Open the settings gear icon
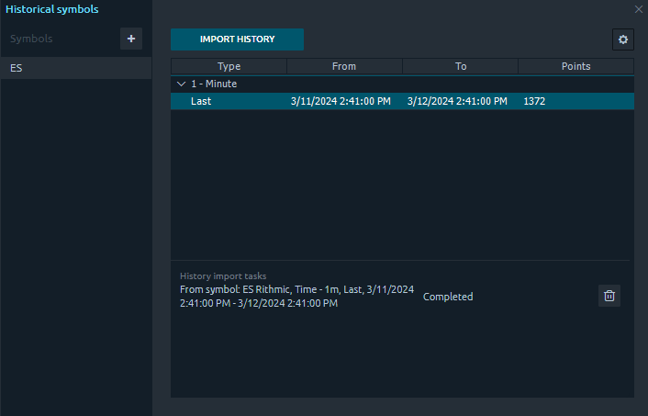648x416 pixels. [623, 39]
